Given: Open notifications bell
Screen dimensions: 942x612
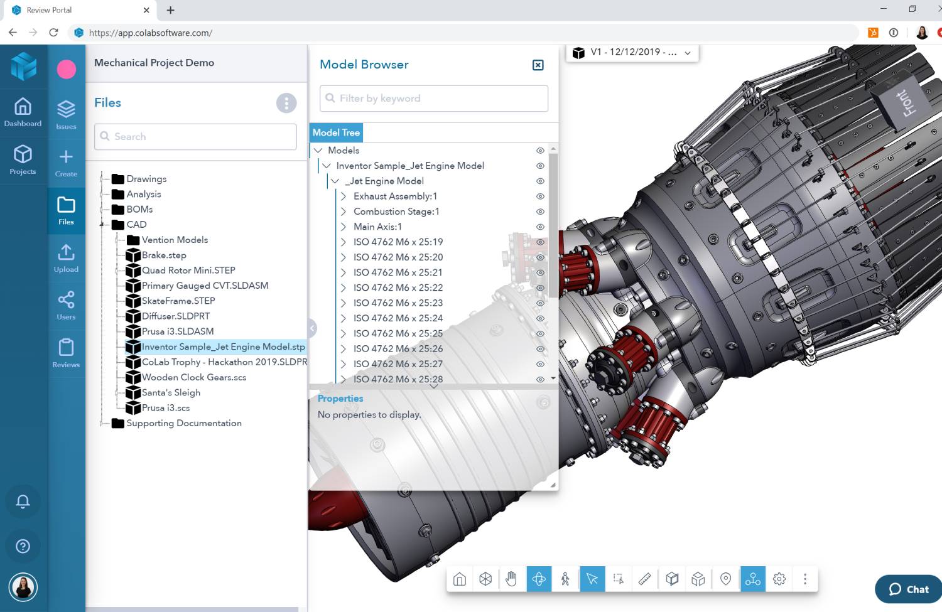Looking at the screenshot, I should 23,502.
